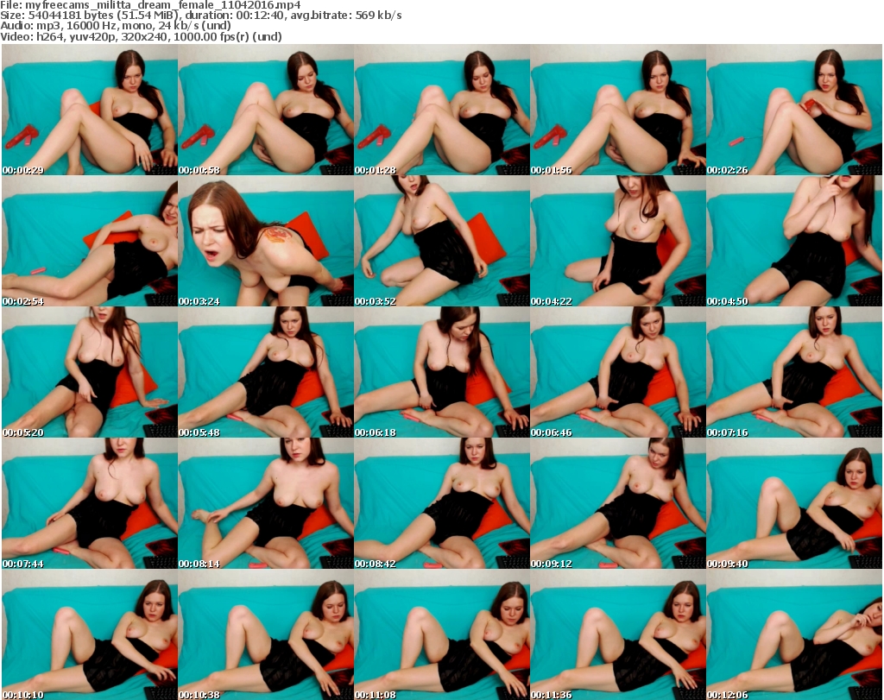Open the frame stamped 00:08:14

(x=266, y=502)
